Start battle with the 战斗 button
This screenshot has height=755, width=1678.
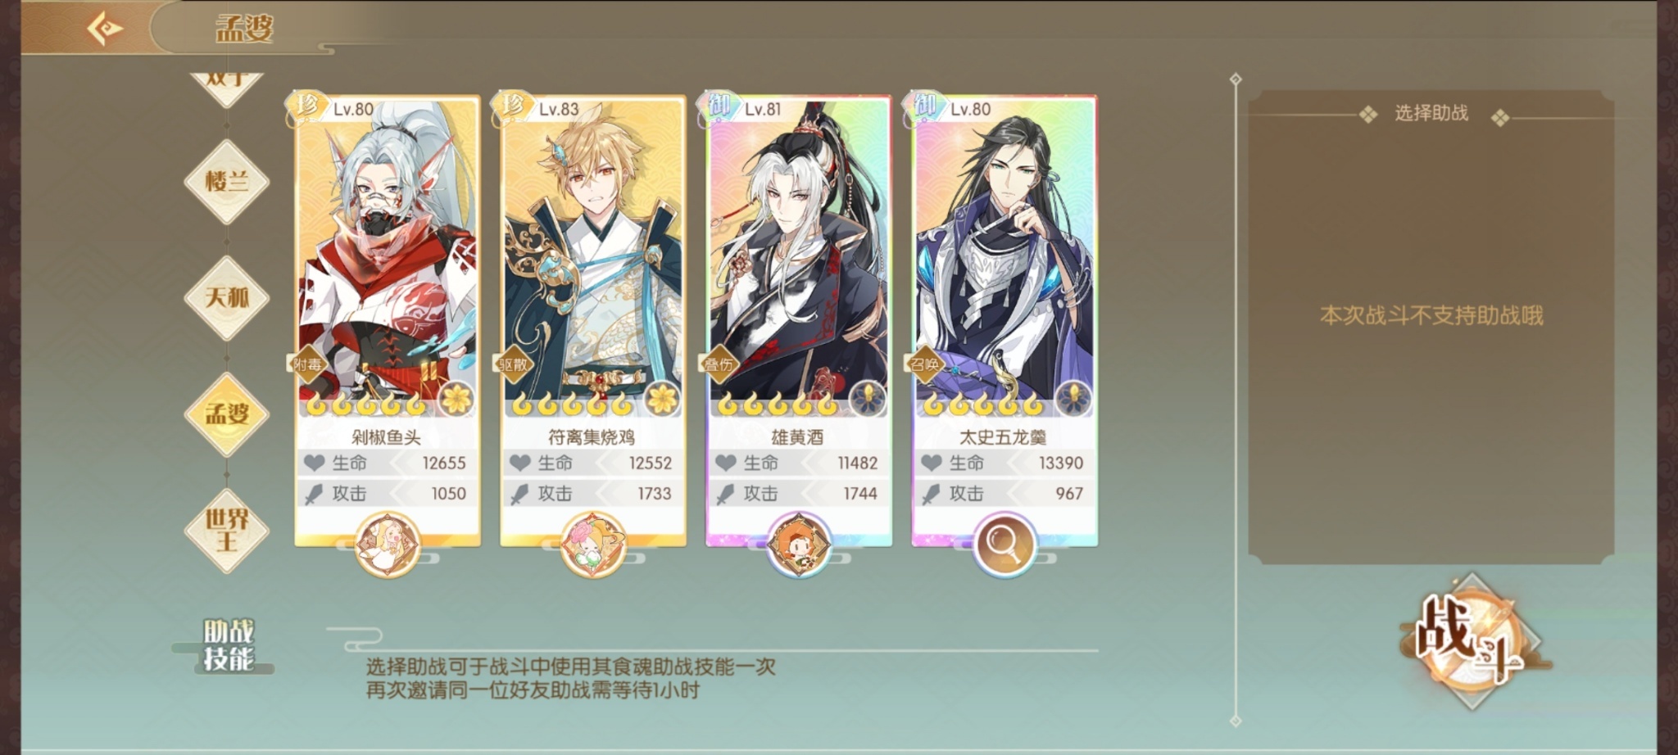1471,641
